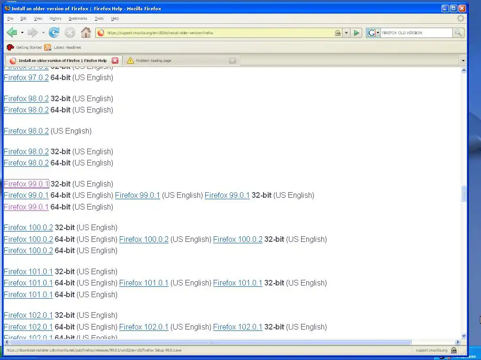481x360 pixels.
Task: Open the Getting Started bookmark
Action: [24, 47]
